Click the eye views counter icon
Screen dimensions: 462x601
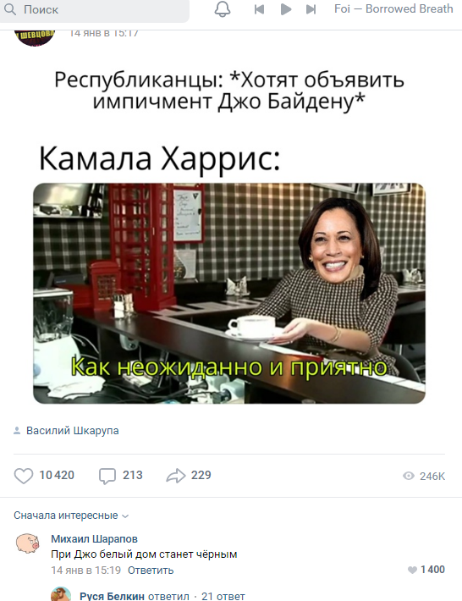point(409,476)
